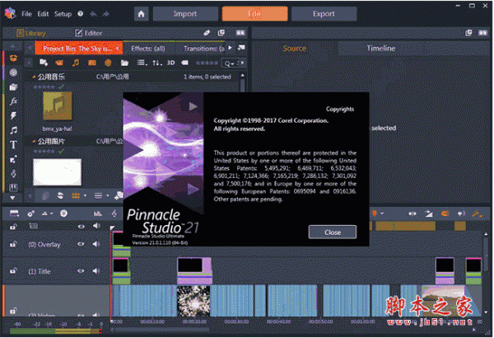Collapse the 公用图片 folder group
The height and width of the screenshot is (338, 494).
(x=35, y=140)
